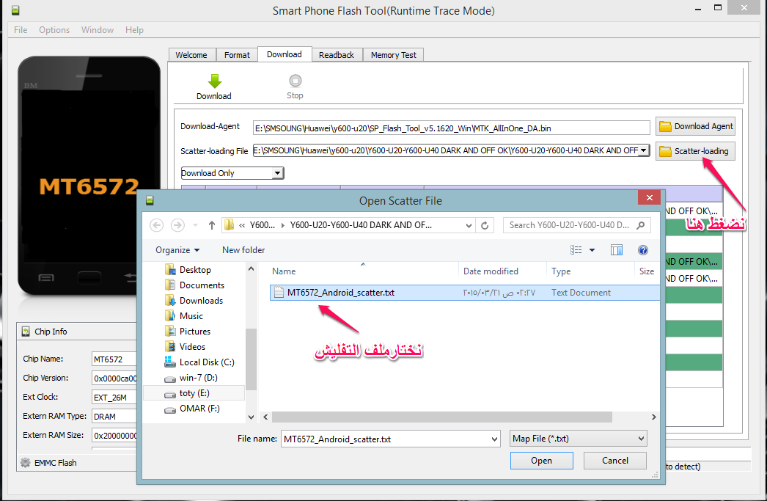Select Desktop in the navigation pane

click(195, 270)
